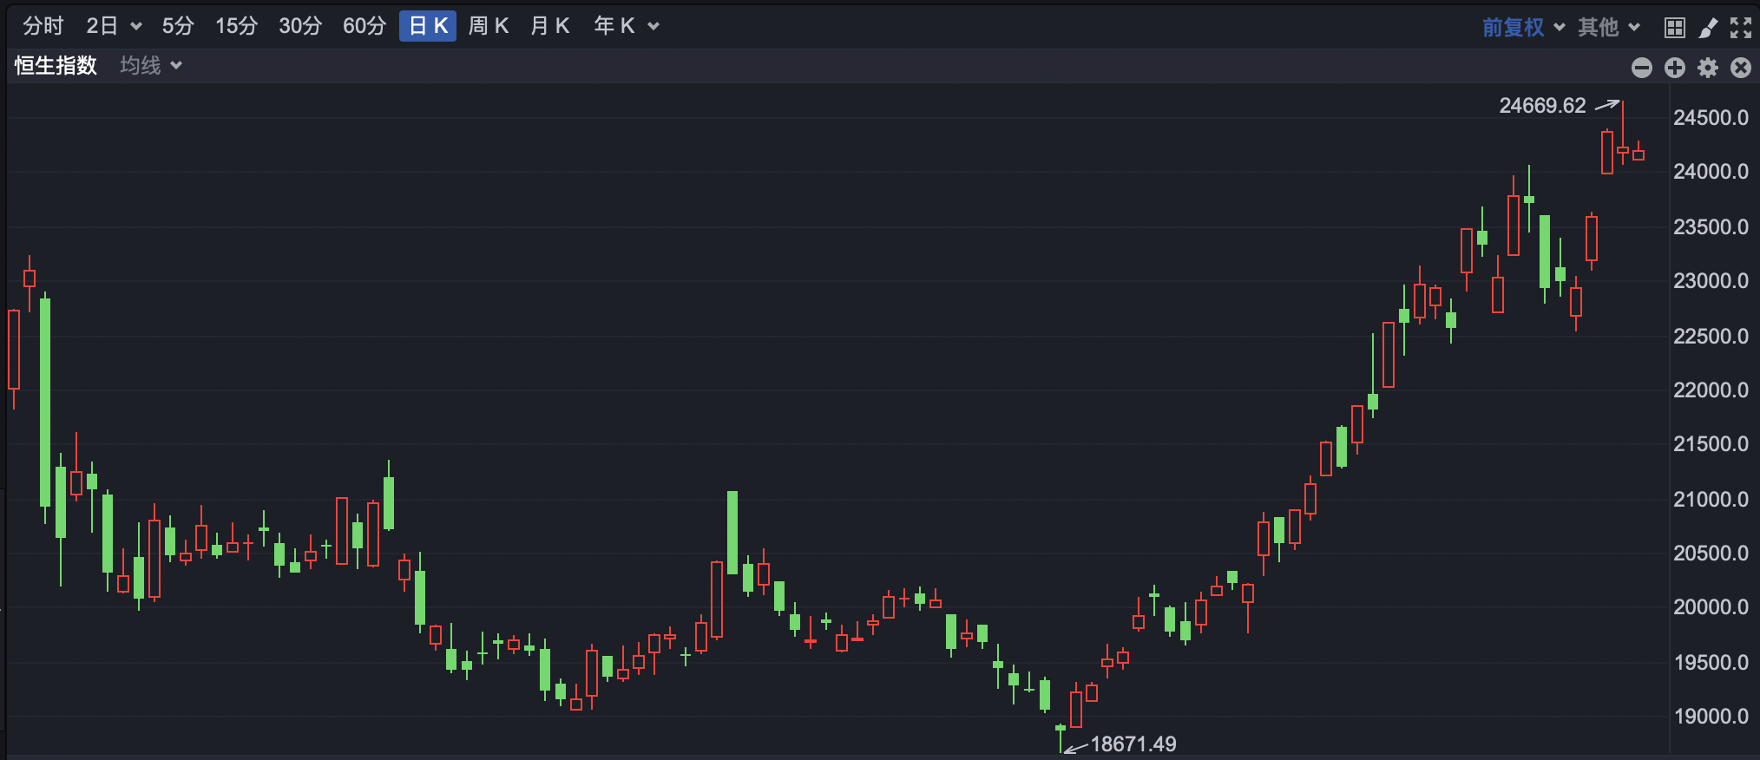Expand the 均线 indicator dropdown
This screenshot has width=1760, height=760.
tap(151, 66)
